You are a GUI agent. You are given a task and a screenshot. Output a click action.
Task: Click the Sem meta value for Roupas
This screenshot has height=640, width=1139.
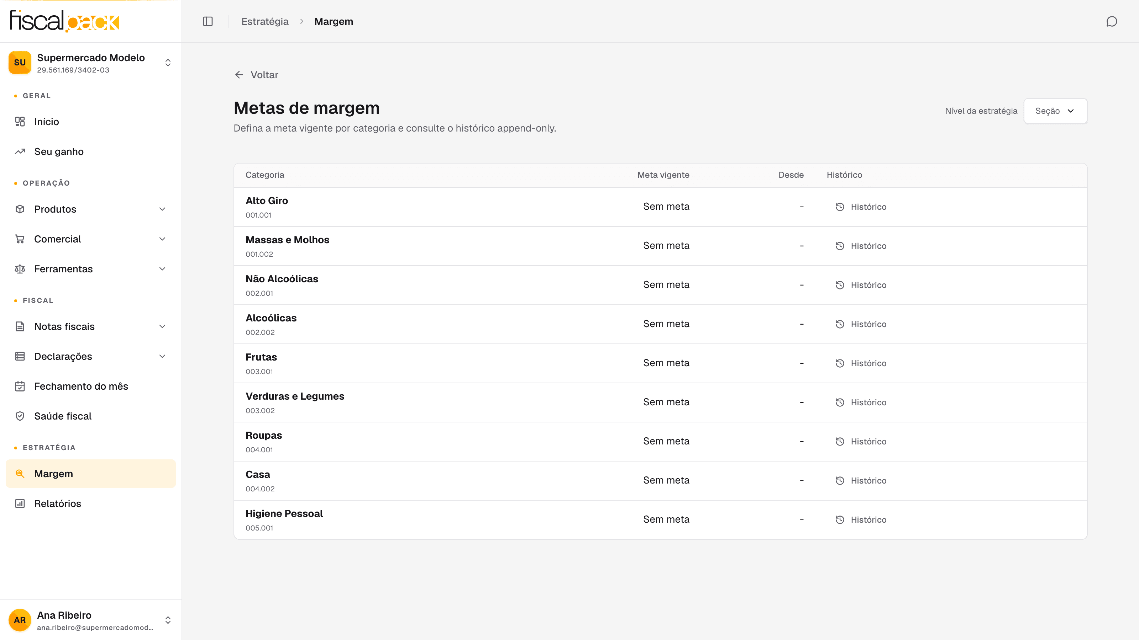(x=666, y=441)
